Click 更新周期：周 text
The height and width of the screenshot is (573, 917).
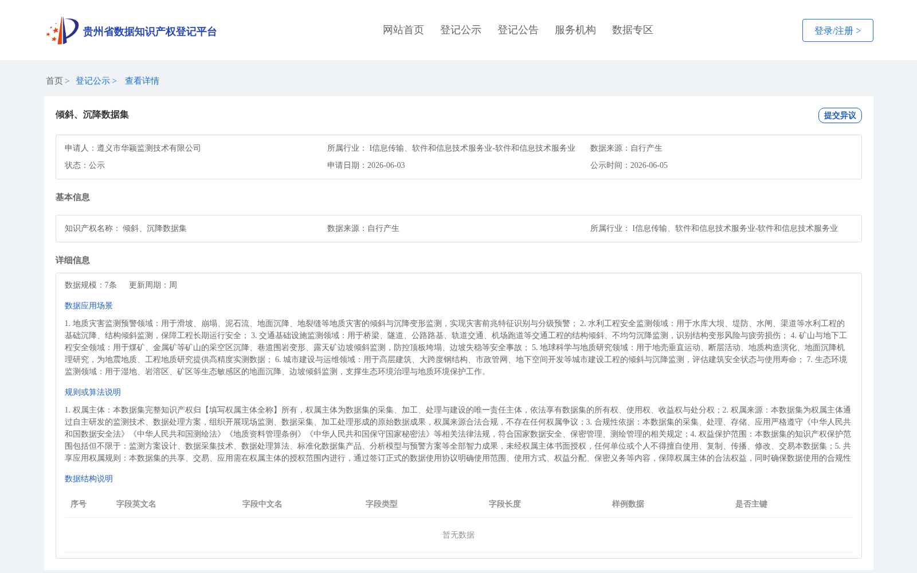click(x=153, y=285)
